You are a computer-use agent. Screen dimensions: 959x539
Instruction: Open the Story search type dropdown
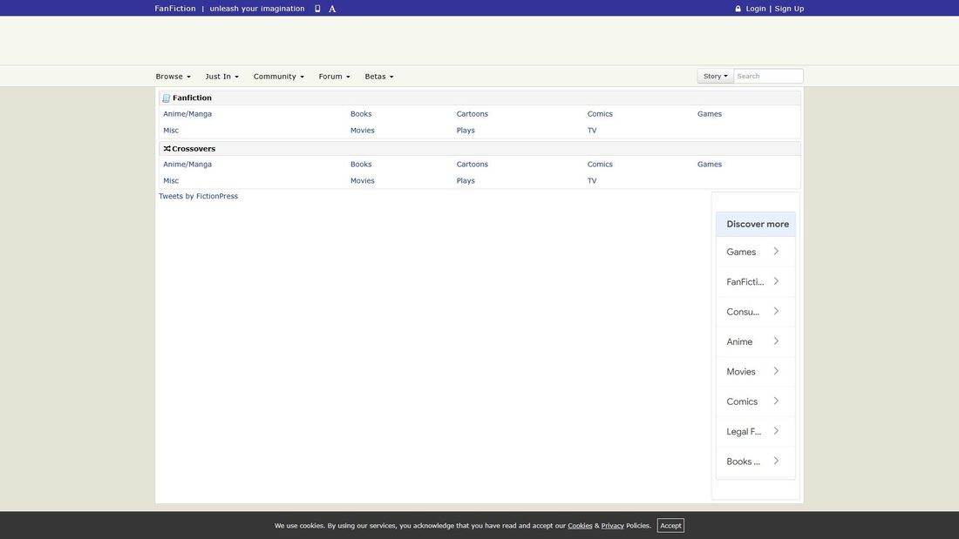[715, 77]
